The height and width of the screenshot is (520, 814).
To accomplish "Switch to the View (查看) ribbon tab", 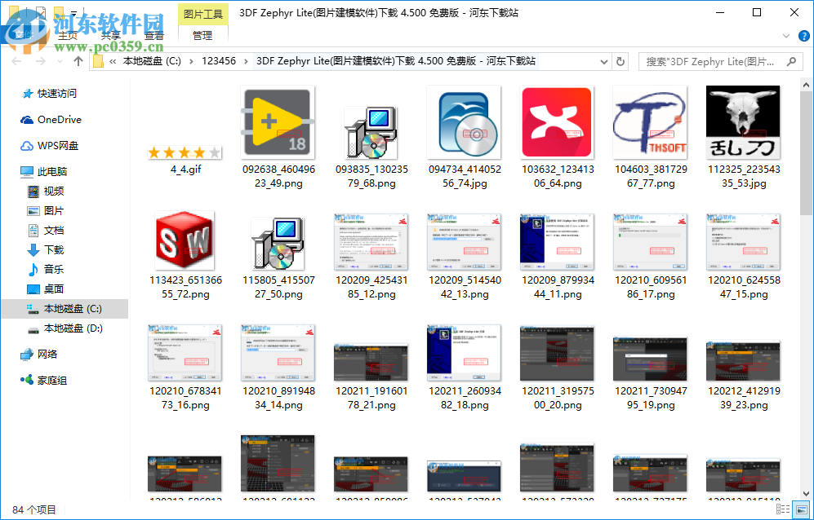I will 154,35.
